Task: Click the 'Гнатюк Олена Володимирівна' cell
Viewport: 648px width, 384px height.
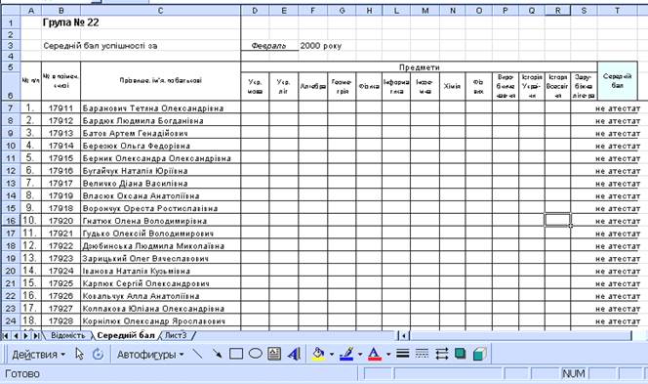Action: pyautogui.click(x=161, y=221)
